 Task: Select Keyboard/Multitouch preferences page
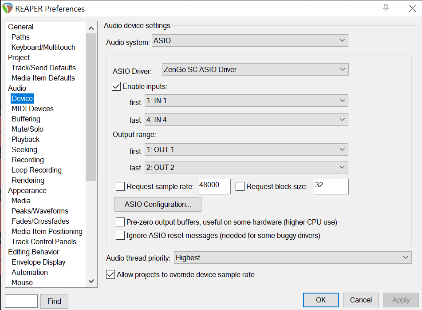coord(43,47)
